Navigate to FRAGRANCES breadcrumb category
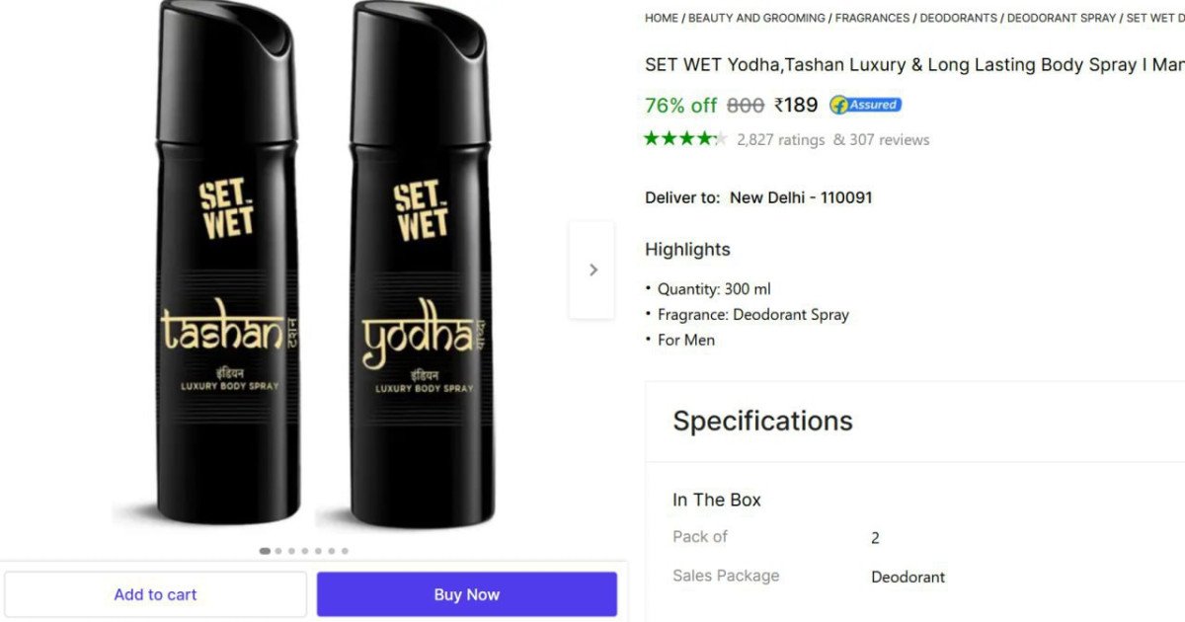Screen dimensions: 1185x622 [x=872, y=18]
